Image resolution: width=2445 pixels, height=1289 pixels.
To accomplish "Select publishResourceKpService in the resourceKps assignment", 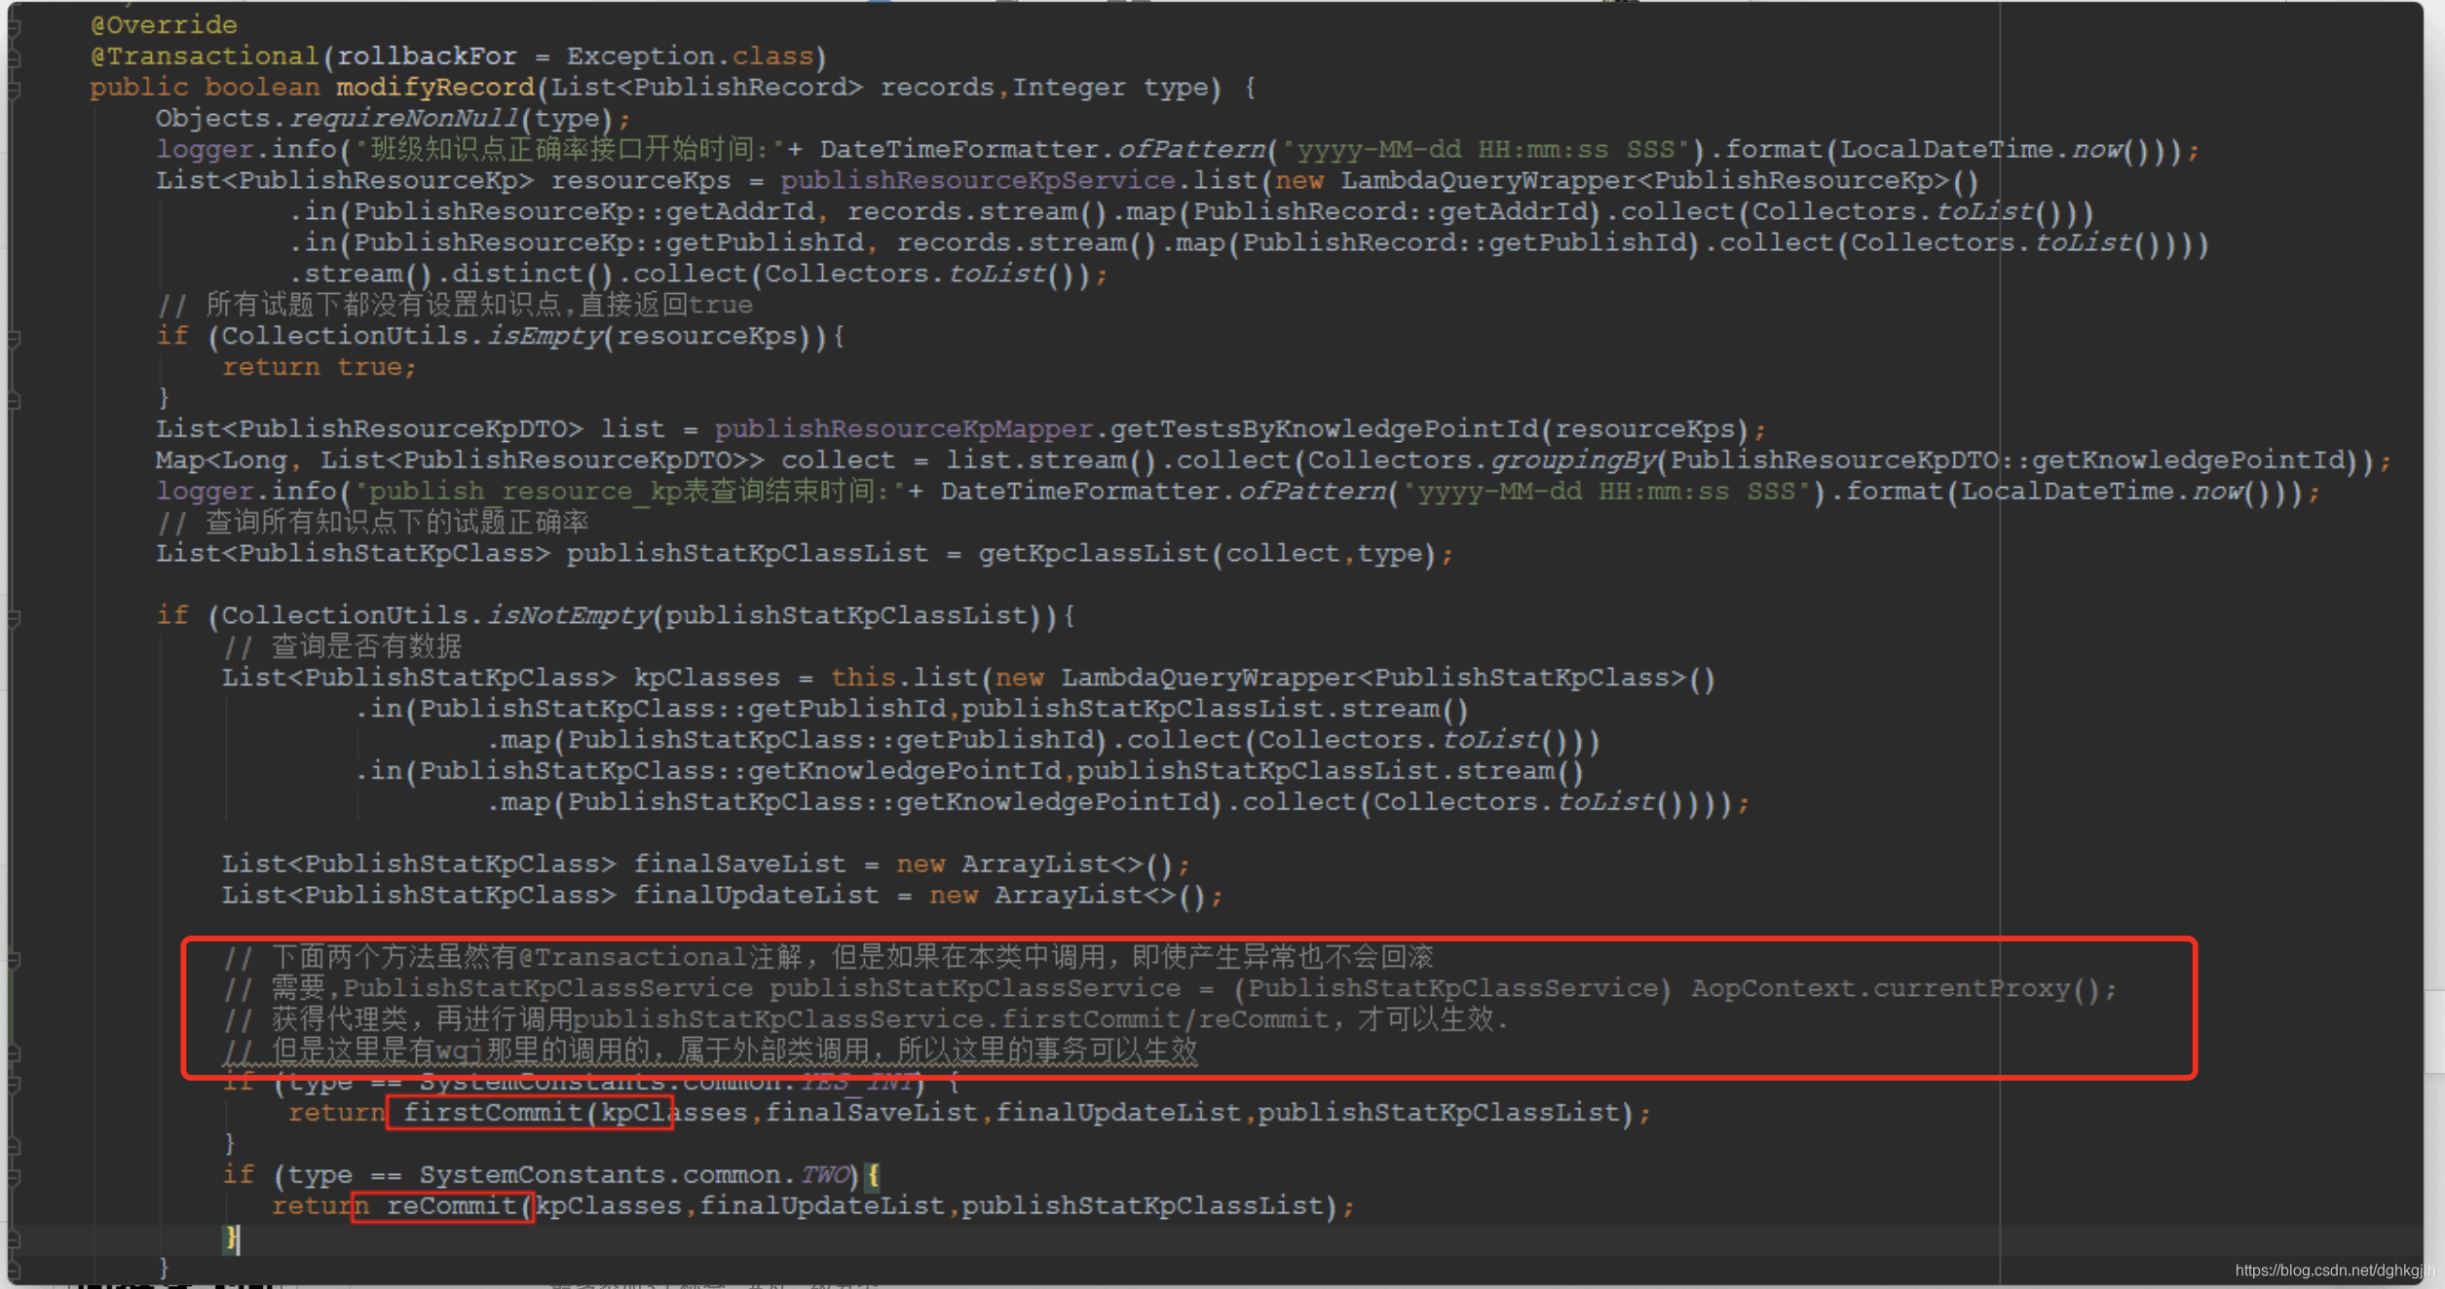I will [977, 181].
